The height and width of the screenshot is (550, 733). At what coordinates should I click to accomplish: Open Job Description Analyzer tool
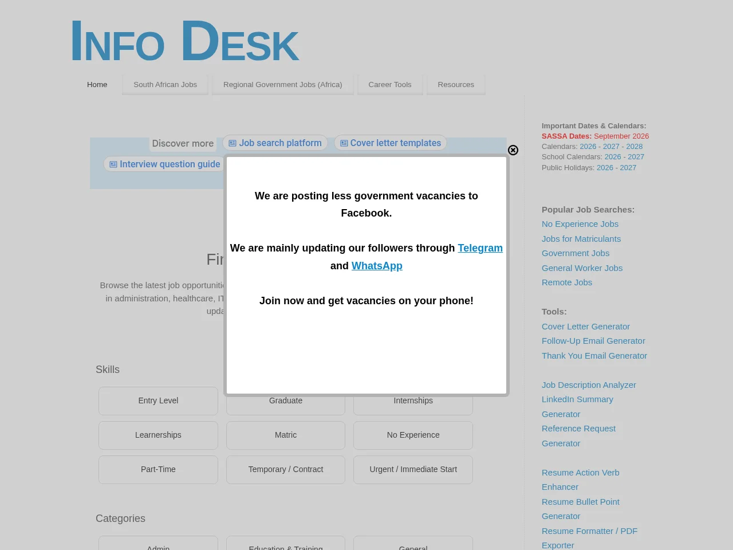589,385
